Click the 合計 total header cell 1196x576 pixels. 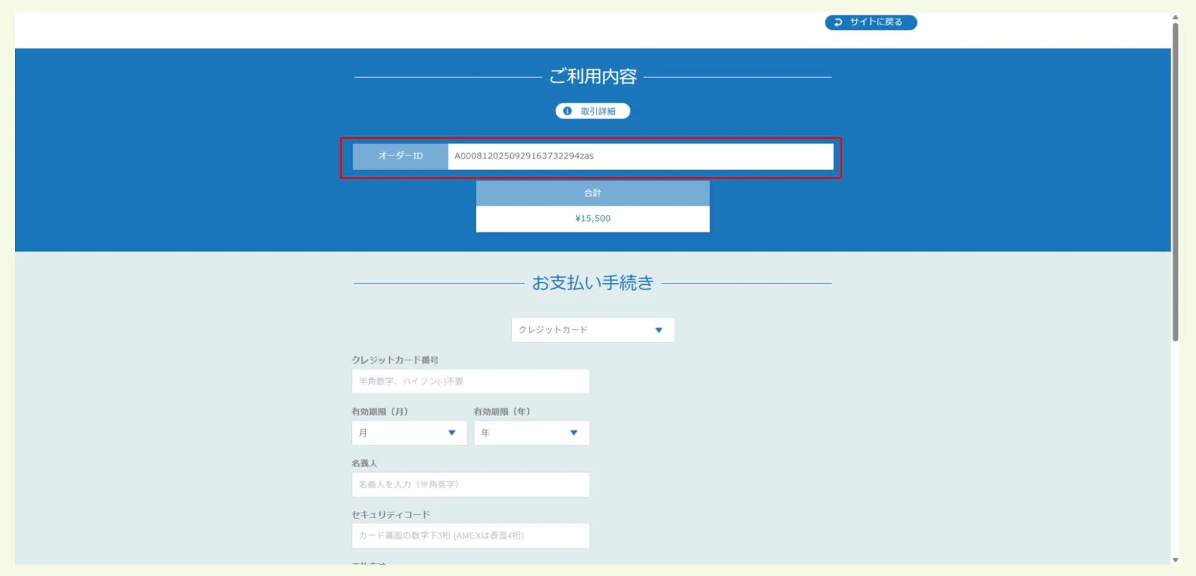click(x=592, y=193)
